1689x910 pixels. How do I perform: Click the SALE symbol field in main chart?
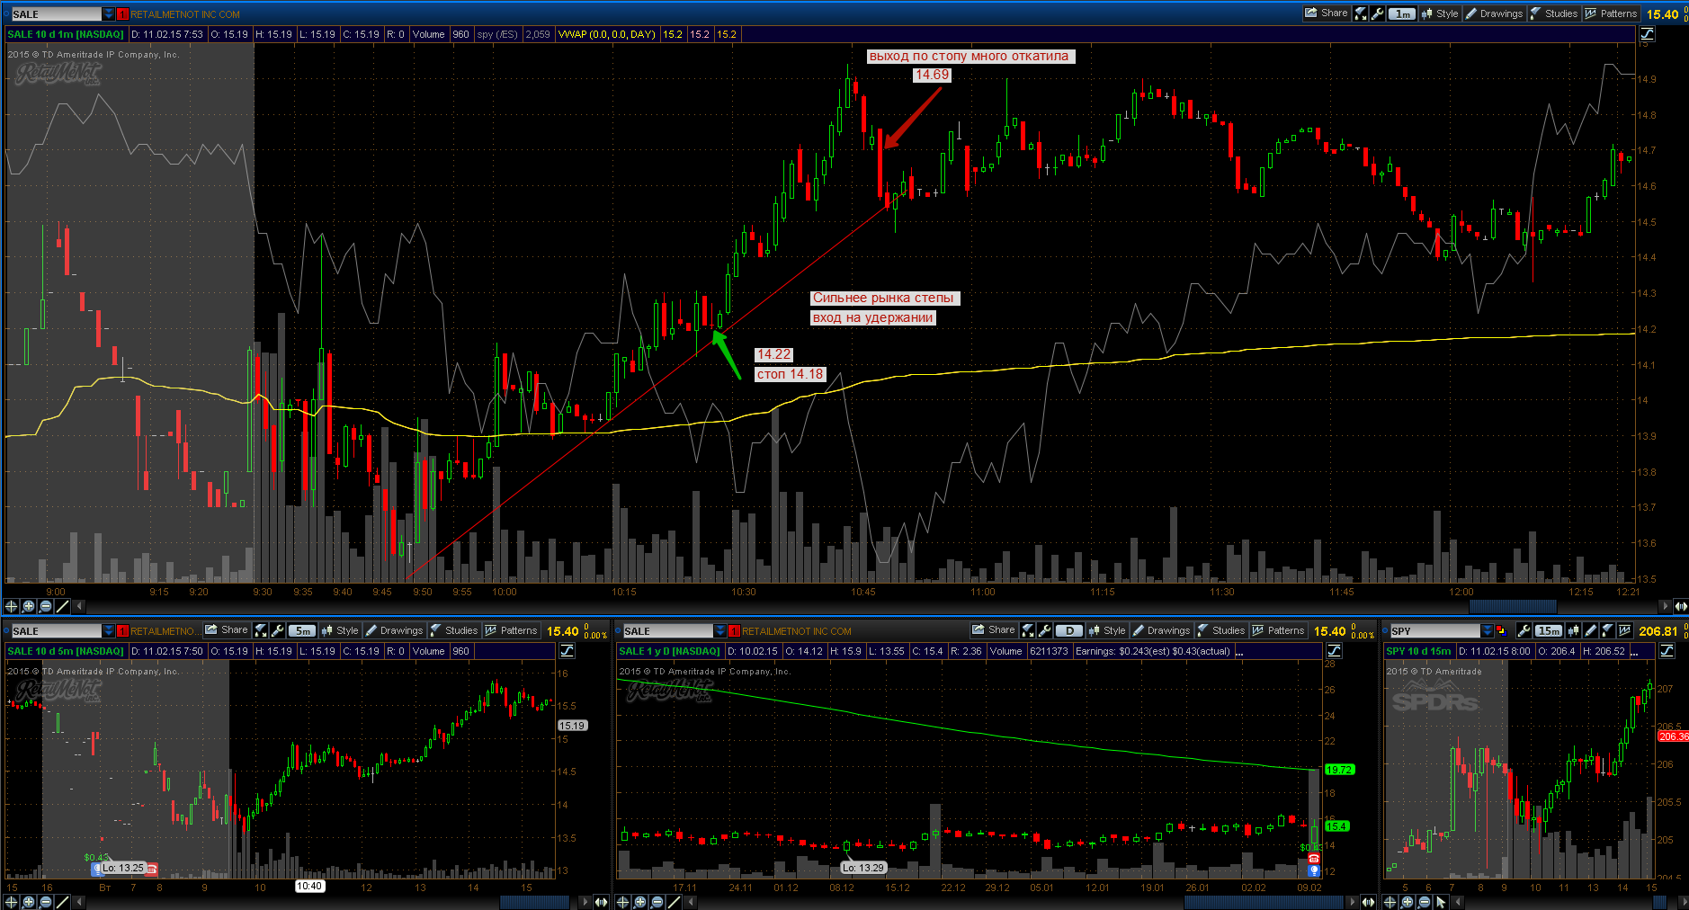click(x=56, y=14)
